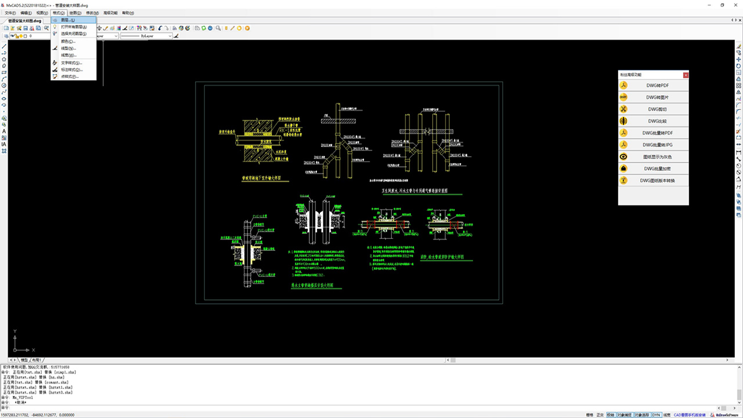Toggle 正交 ortho mode in status bar
This screenshot has width=743, height=418.
600,415
